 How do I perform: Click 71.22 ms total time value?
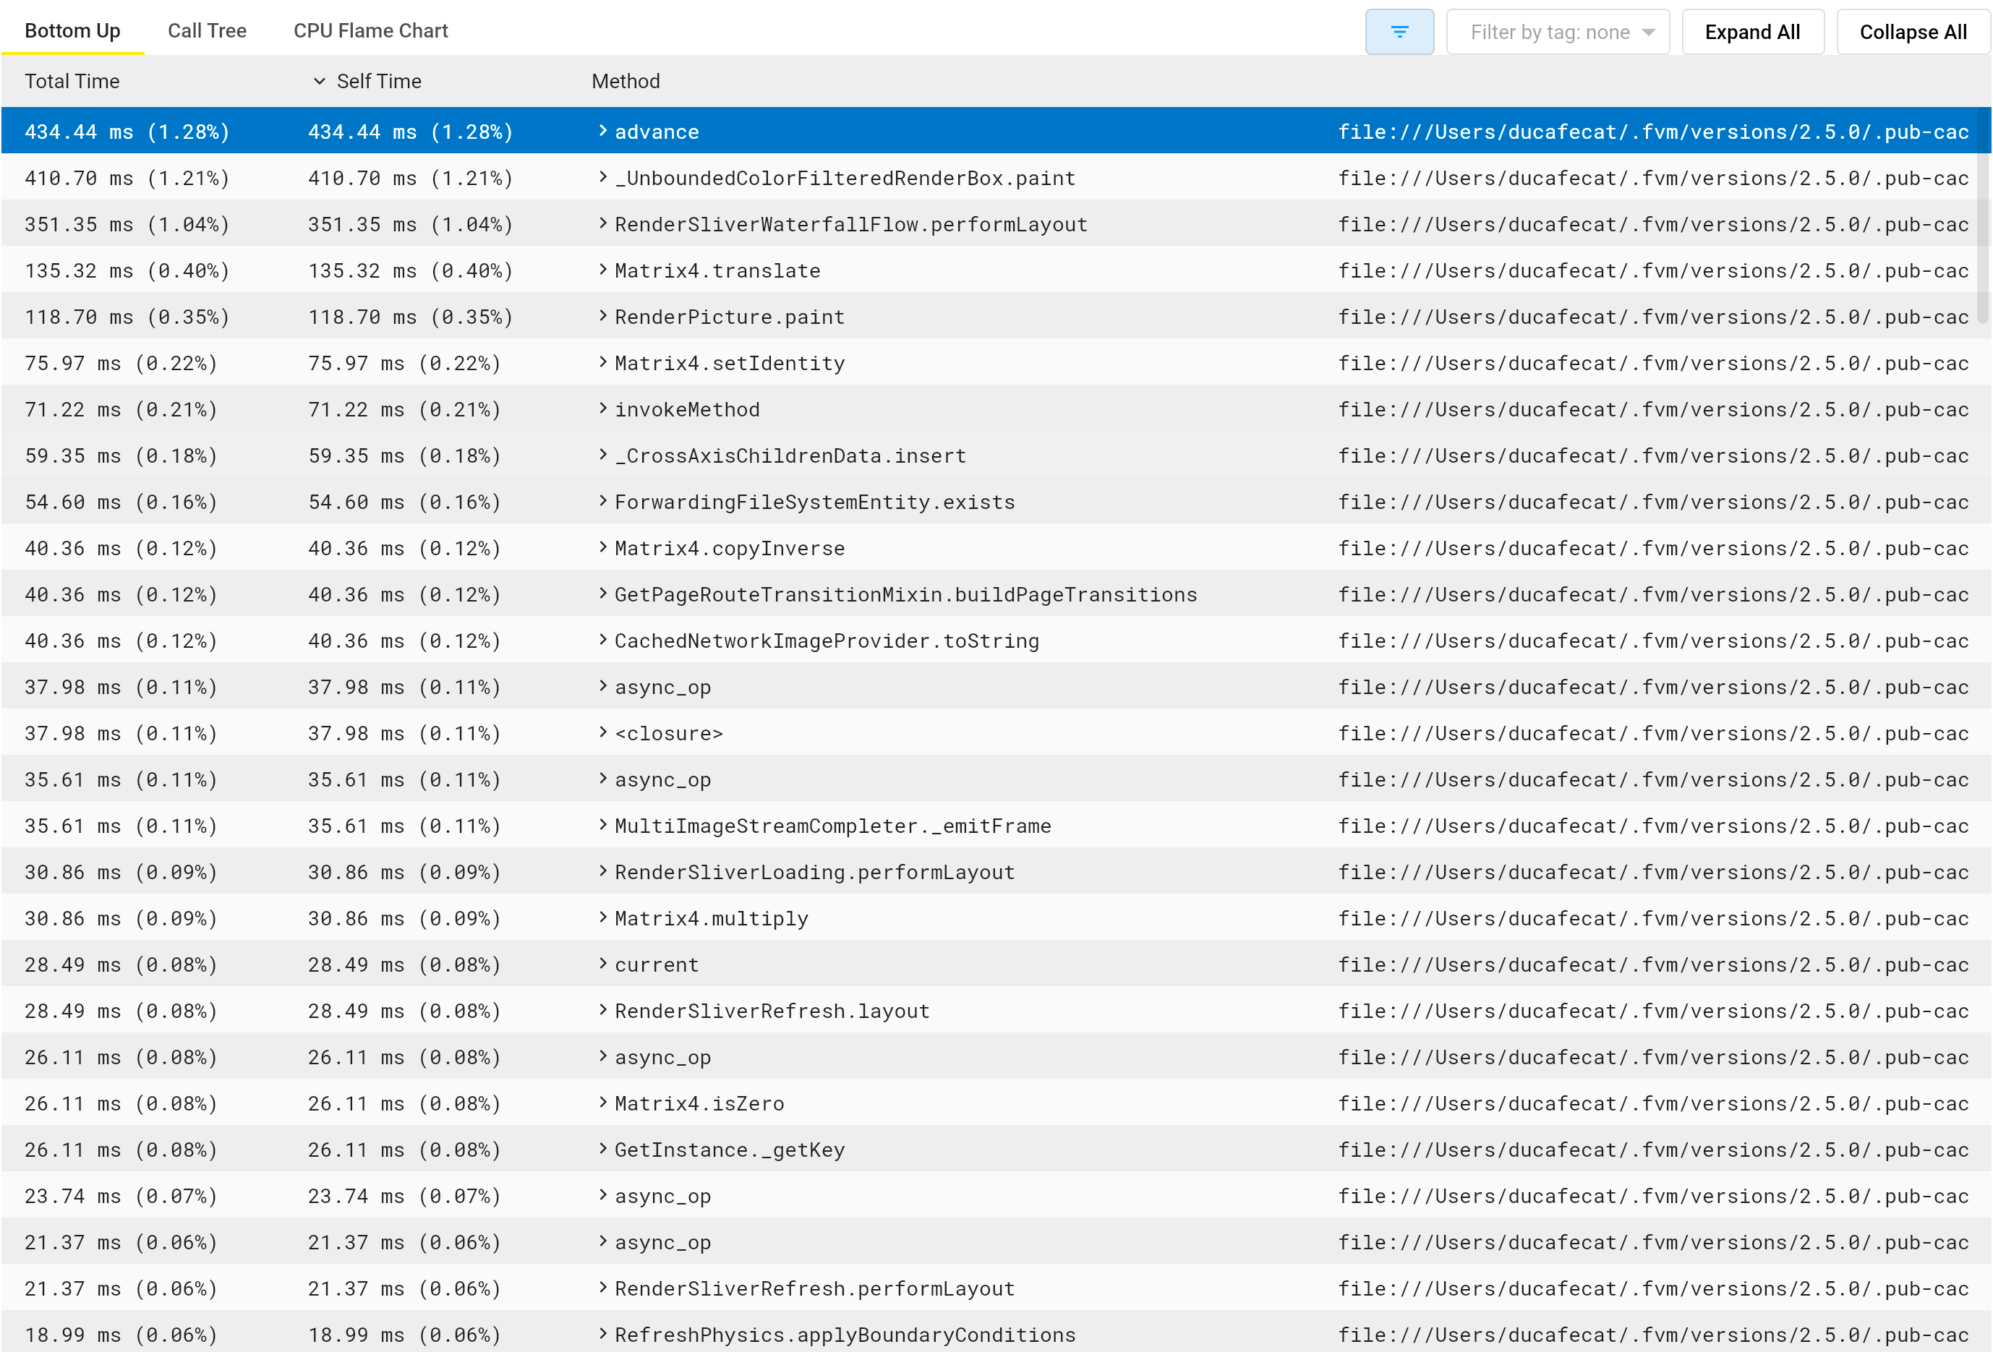121,410
